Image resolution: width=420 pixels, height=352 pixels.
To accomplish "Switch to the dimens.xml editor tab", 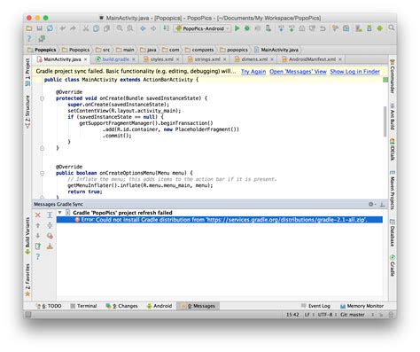I will [254, 59].
